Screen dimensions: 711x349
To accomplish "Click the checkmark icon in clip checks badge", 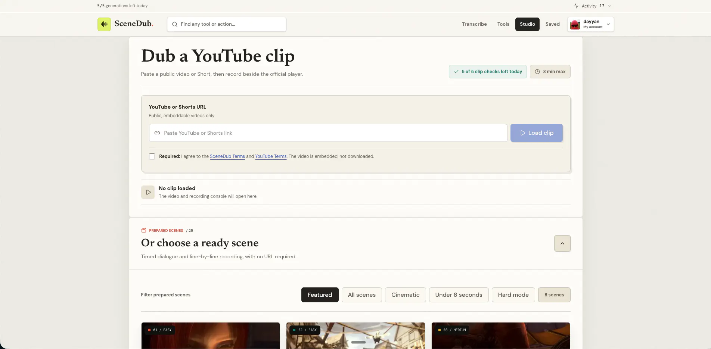I will pos(456,72).
